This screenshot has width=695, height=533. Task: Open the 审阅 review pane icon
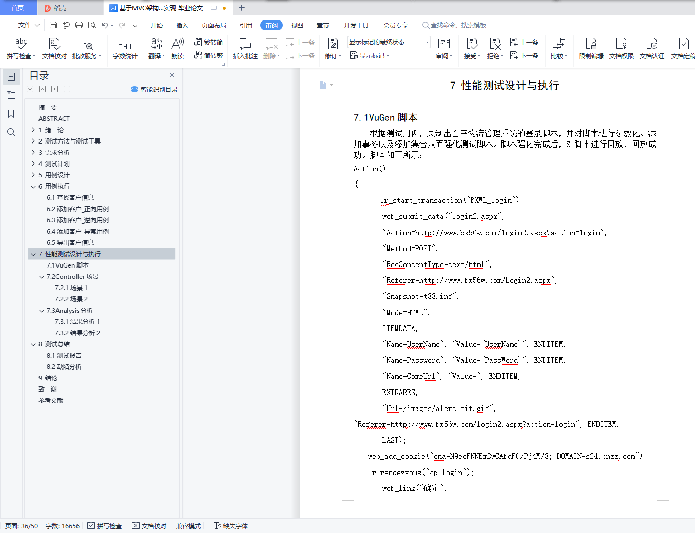coord(444,44)
